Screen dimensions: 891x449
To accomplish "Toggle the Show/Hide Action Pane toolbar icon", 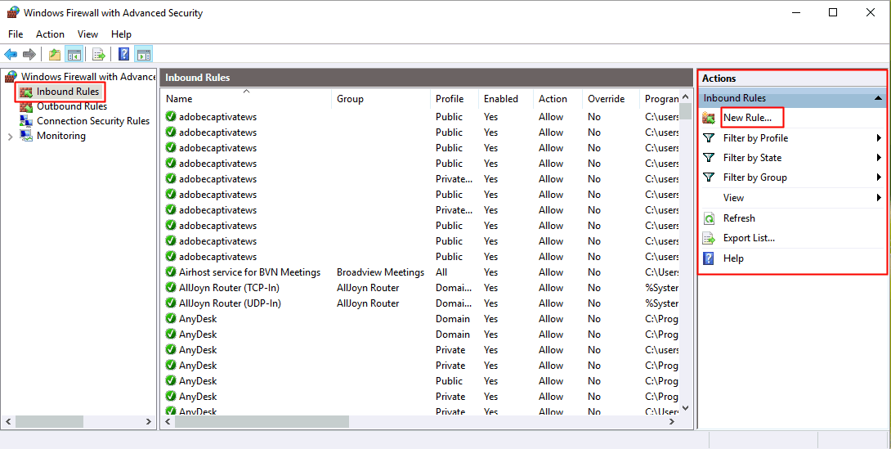I will point(144,55).
